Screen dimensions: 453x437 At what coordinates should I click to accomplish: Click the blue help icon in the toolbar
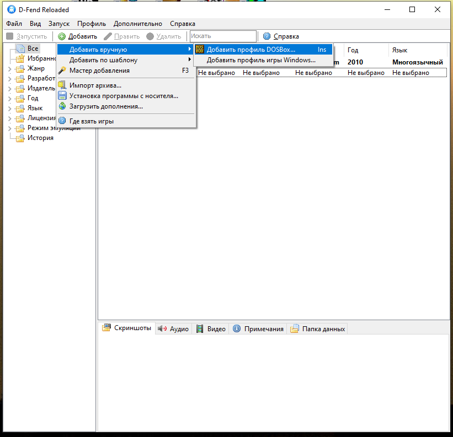[267, 36]
